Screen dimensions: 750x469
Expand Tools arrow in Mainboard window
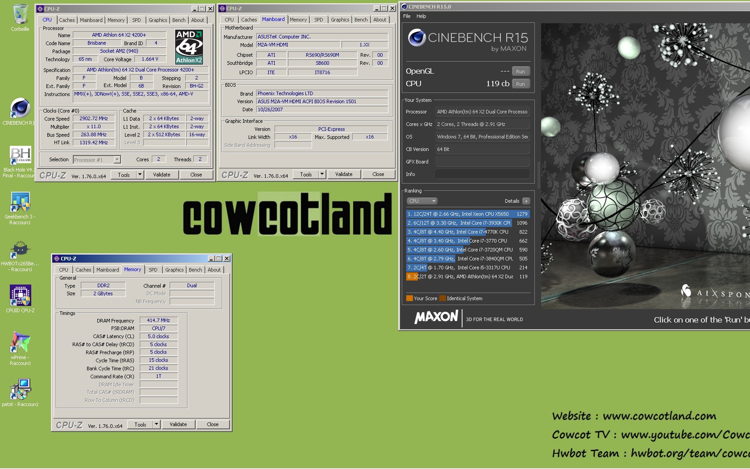click(x=322, y=174)
